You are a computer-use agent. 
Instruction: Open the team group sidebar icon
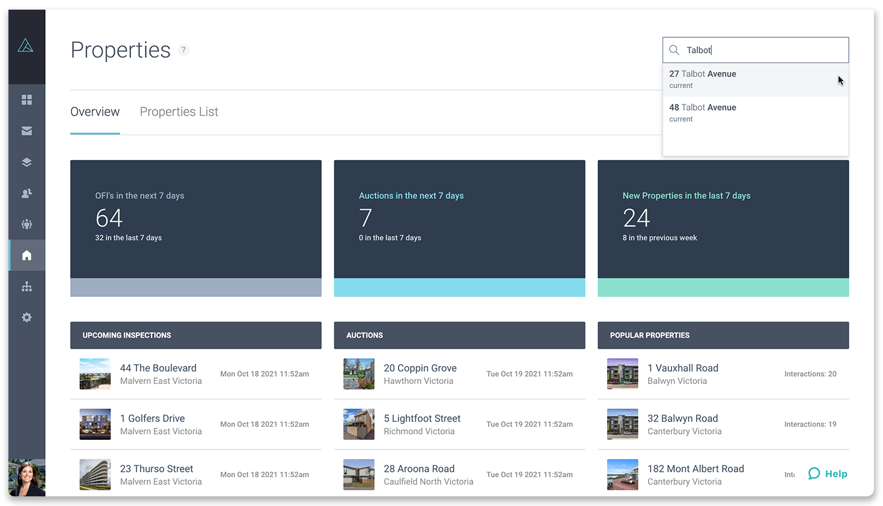[x=26, y=224]
